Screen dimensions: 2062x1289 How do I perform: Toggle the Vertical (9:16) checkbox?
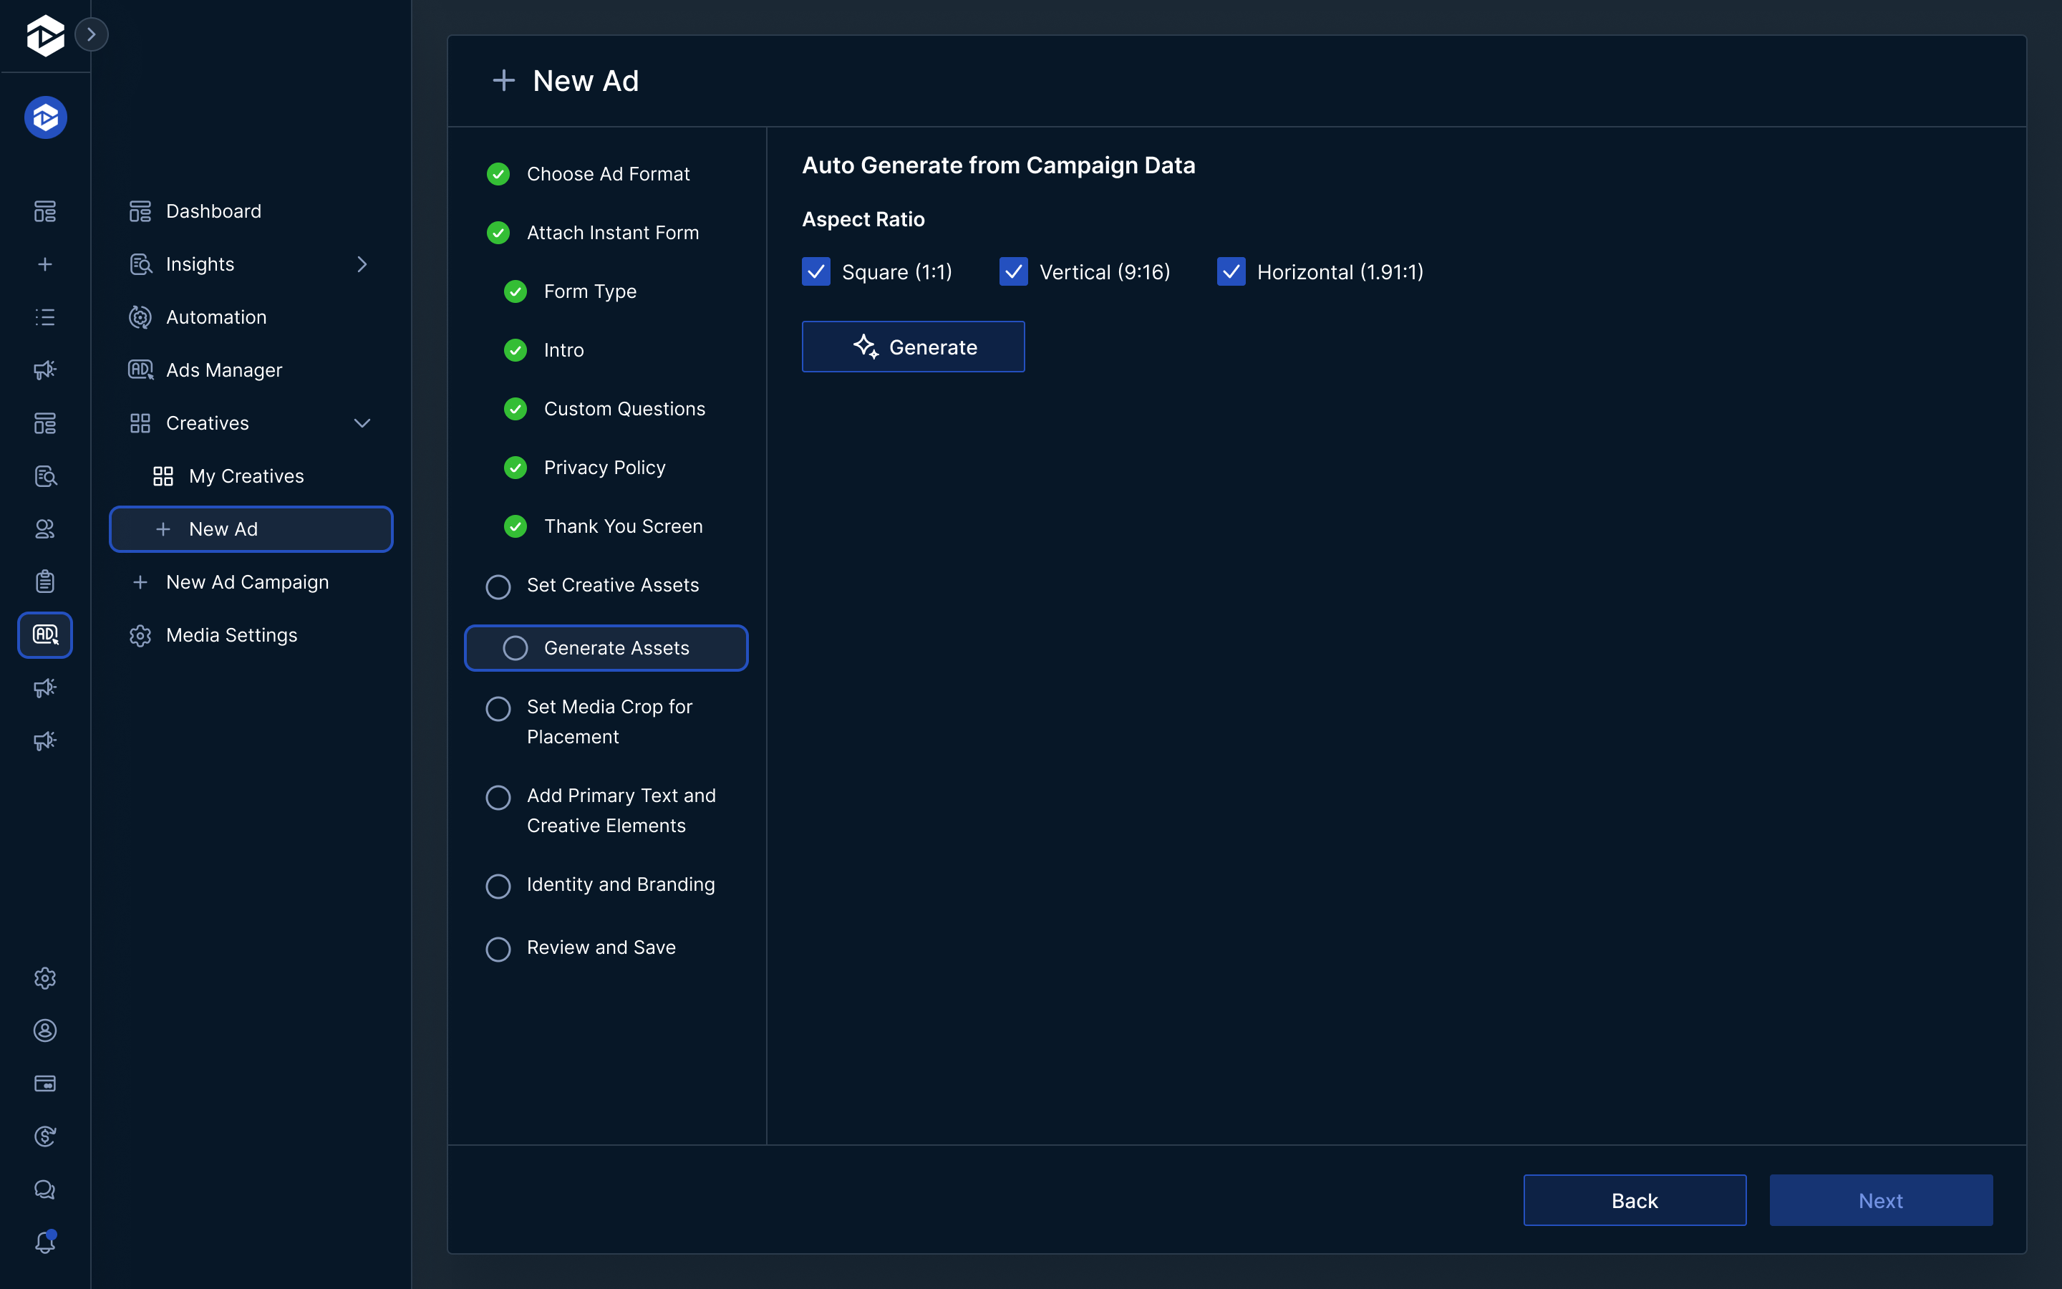click(x=1013, y=272)
